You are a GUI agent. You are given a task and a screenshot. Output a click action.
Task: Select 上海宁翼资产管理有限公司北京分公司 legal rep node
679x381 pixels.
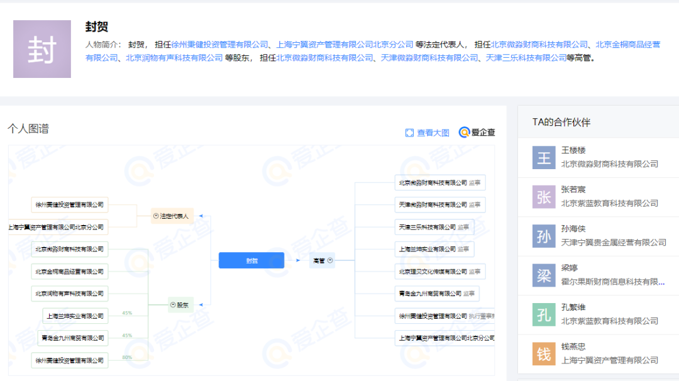[x=58, y=227]
